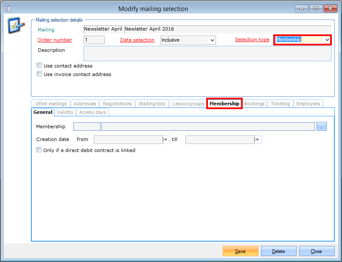The width and height of the screenshot is (342, 262).
Task: Click into the Description text field
Action: [207, 54]
